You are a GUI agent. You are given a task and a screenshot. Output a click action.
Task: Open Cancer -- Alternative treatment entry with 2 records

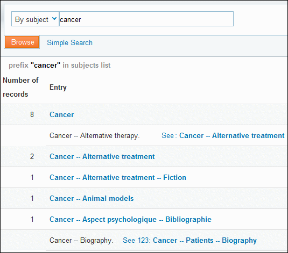tap(102, 156)
